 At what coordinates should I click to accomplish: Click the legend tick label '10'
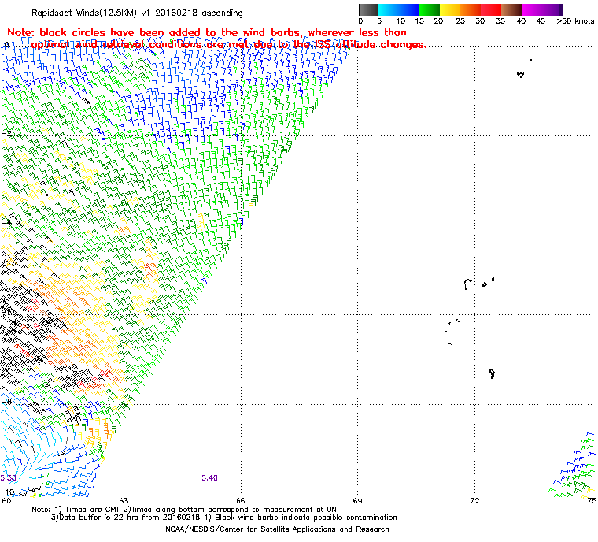[401, 21]
